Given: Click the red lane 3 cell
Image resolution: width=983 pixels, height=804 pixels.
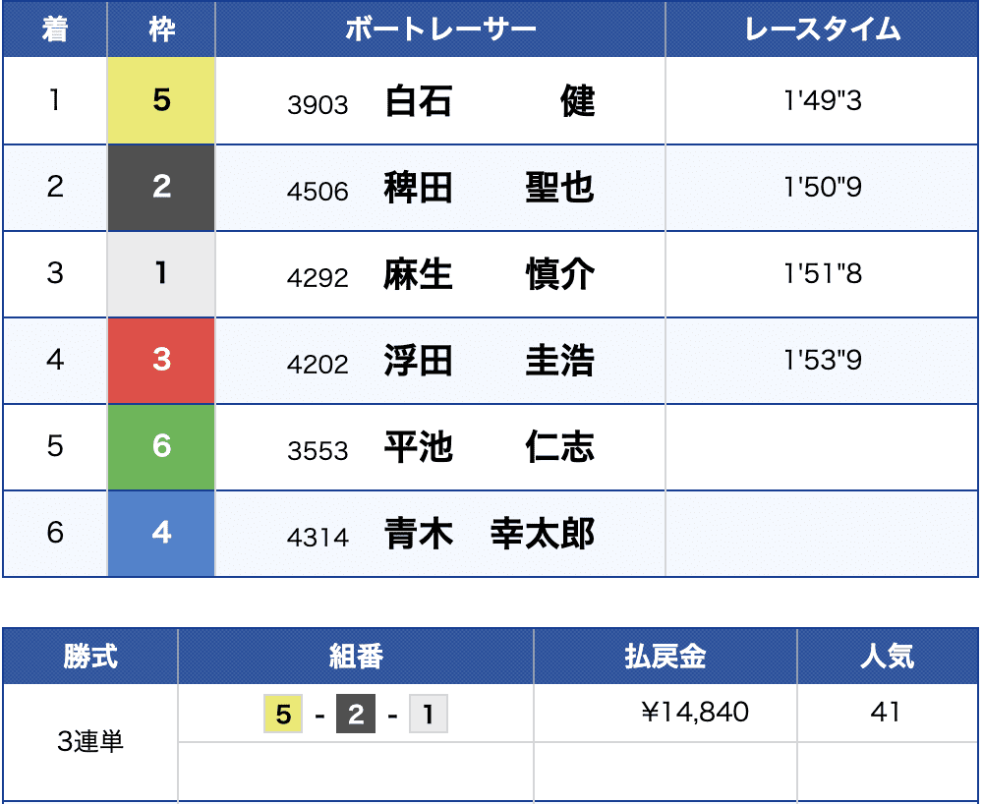Looking at the screenshot, I should pyautogui.click(x=161, y=361).
